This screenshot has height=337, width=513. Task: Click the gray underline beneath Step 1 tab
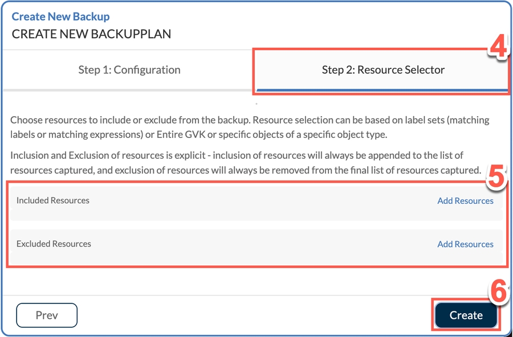129,89
